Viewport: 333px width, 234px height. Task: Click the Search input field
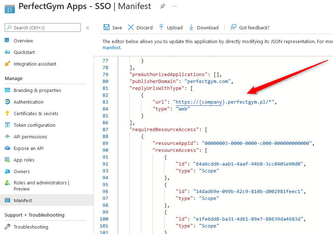tap(43, 28)
